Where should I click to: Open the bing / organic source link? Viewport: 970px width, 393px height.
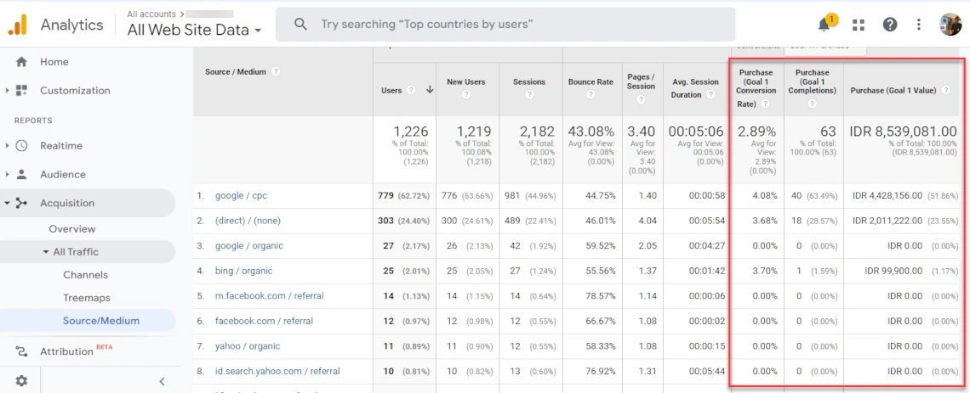(243, 271)
